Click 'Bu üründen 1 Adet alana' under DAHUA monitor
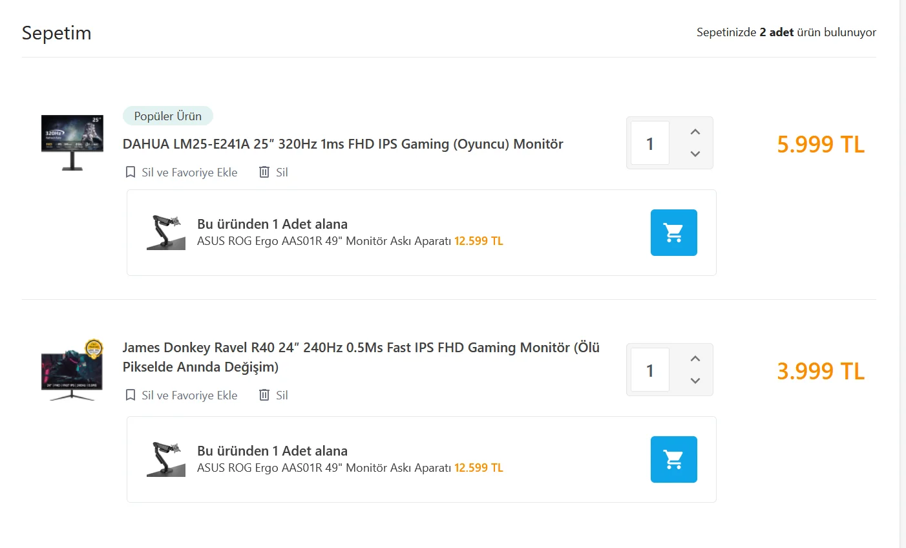This screenshot has width=906, height=548. [x=272, y=224]
